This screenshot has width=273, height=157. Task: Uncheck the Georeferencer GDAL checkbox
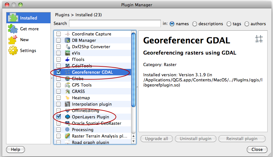(59, 72)
